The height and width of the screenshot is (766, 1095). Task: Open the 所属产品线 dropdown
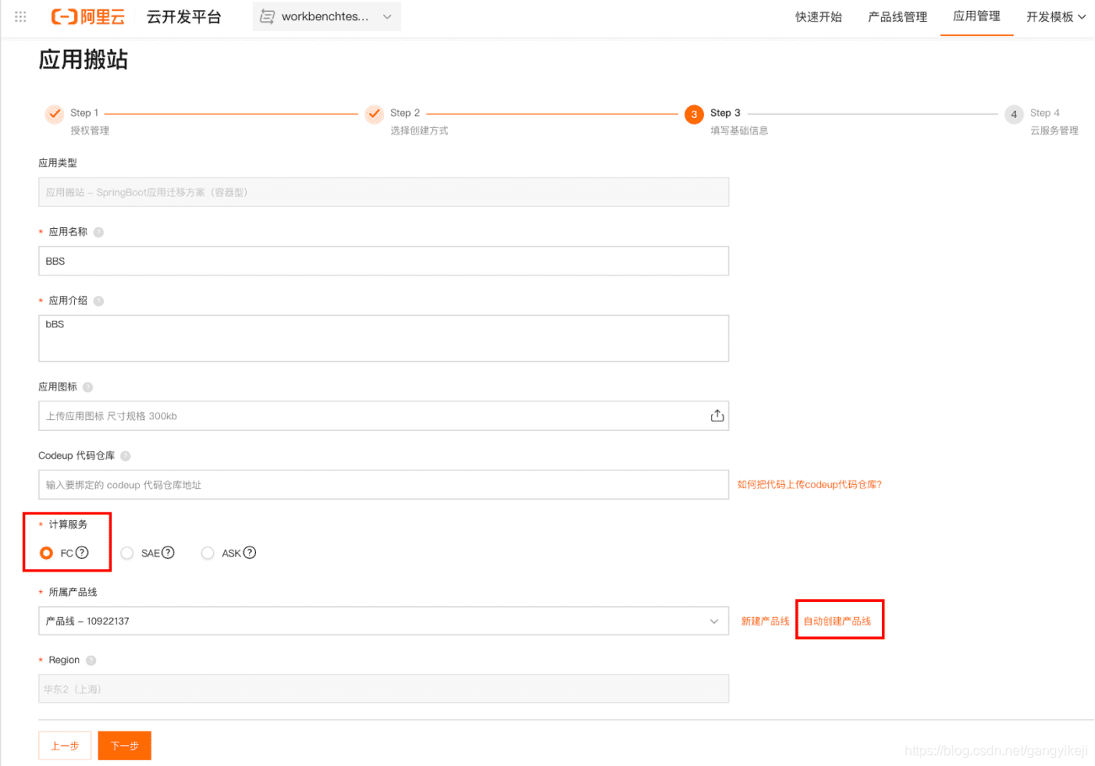coord(383,621)
